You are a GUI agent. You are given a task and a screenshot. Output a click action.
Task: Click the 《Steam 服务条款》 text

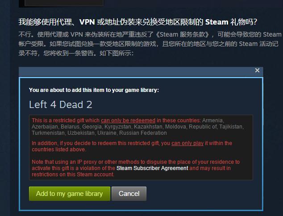click(183, 34)
